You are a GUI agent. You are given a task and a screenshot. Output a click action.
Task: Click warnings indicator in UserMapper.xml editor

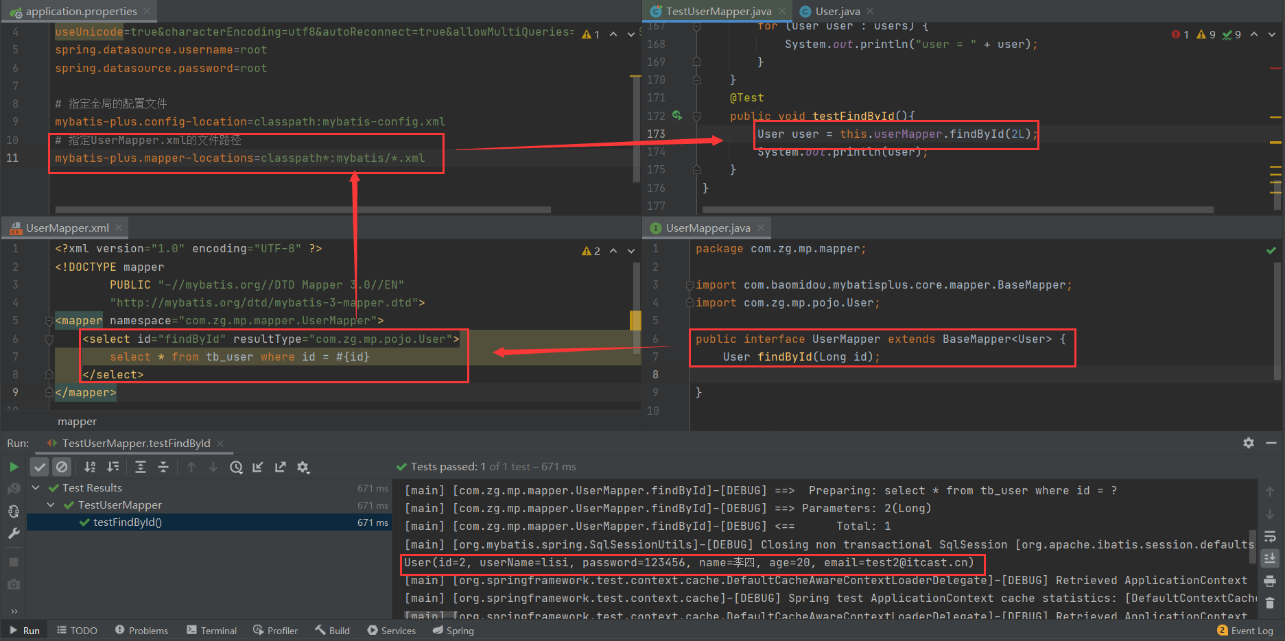pyautogui.click(x=591, y=251)
